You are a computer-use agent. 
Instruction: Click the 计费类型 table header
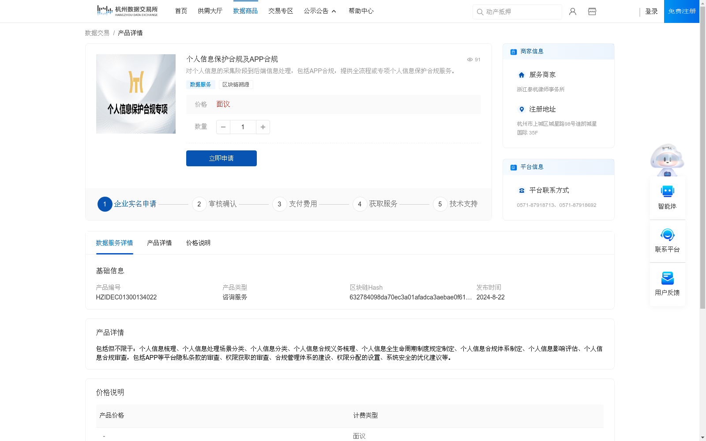click(365, 415)
